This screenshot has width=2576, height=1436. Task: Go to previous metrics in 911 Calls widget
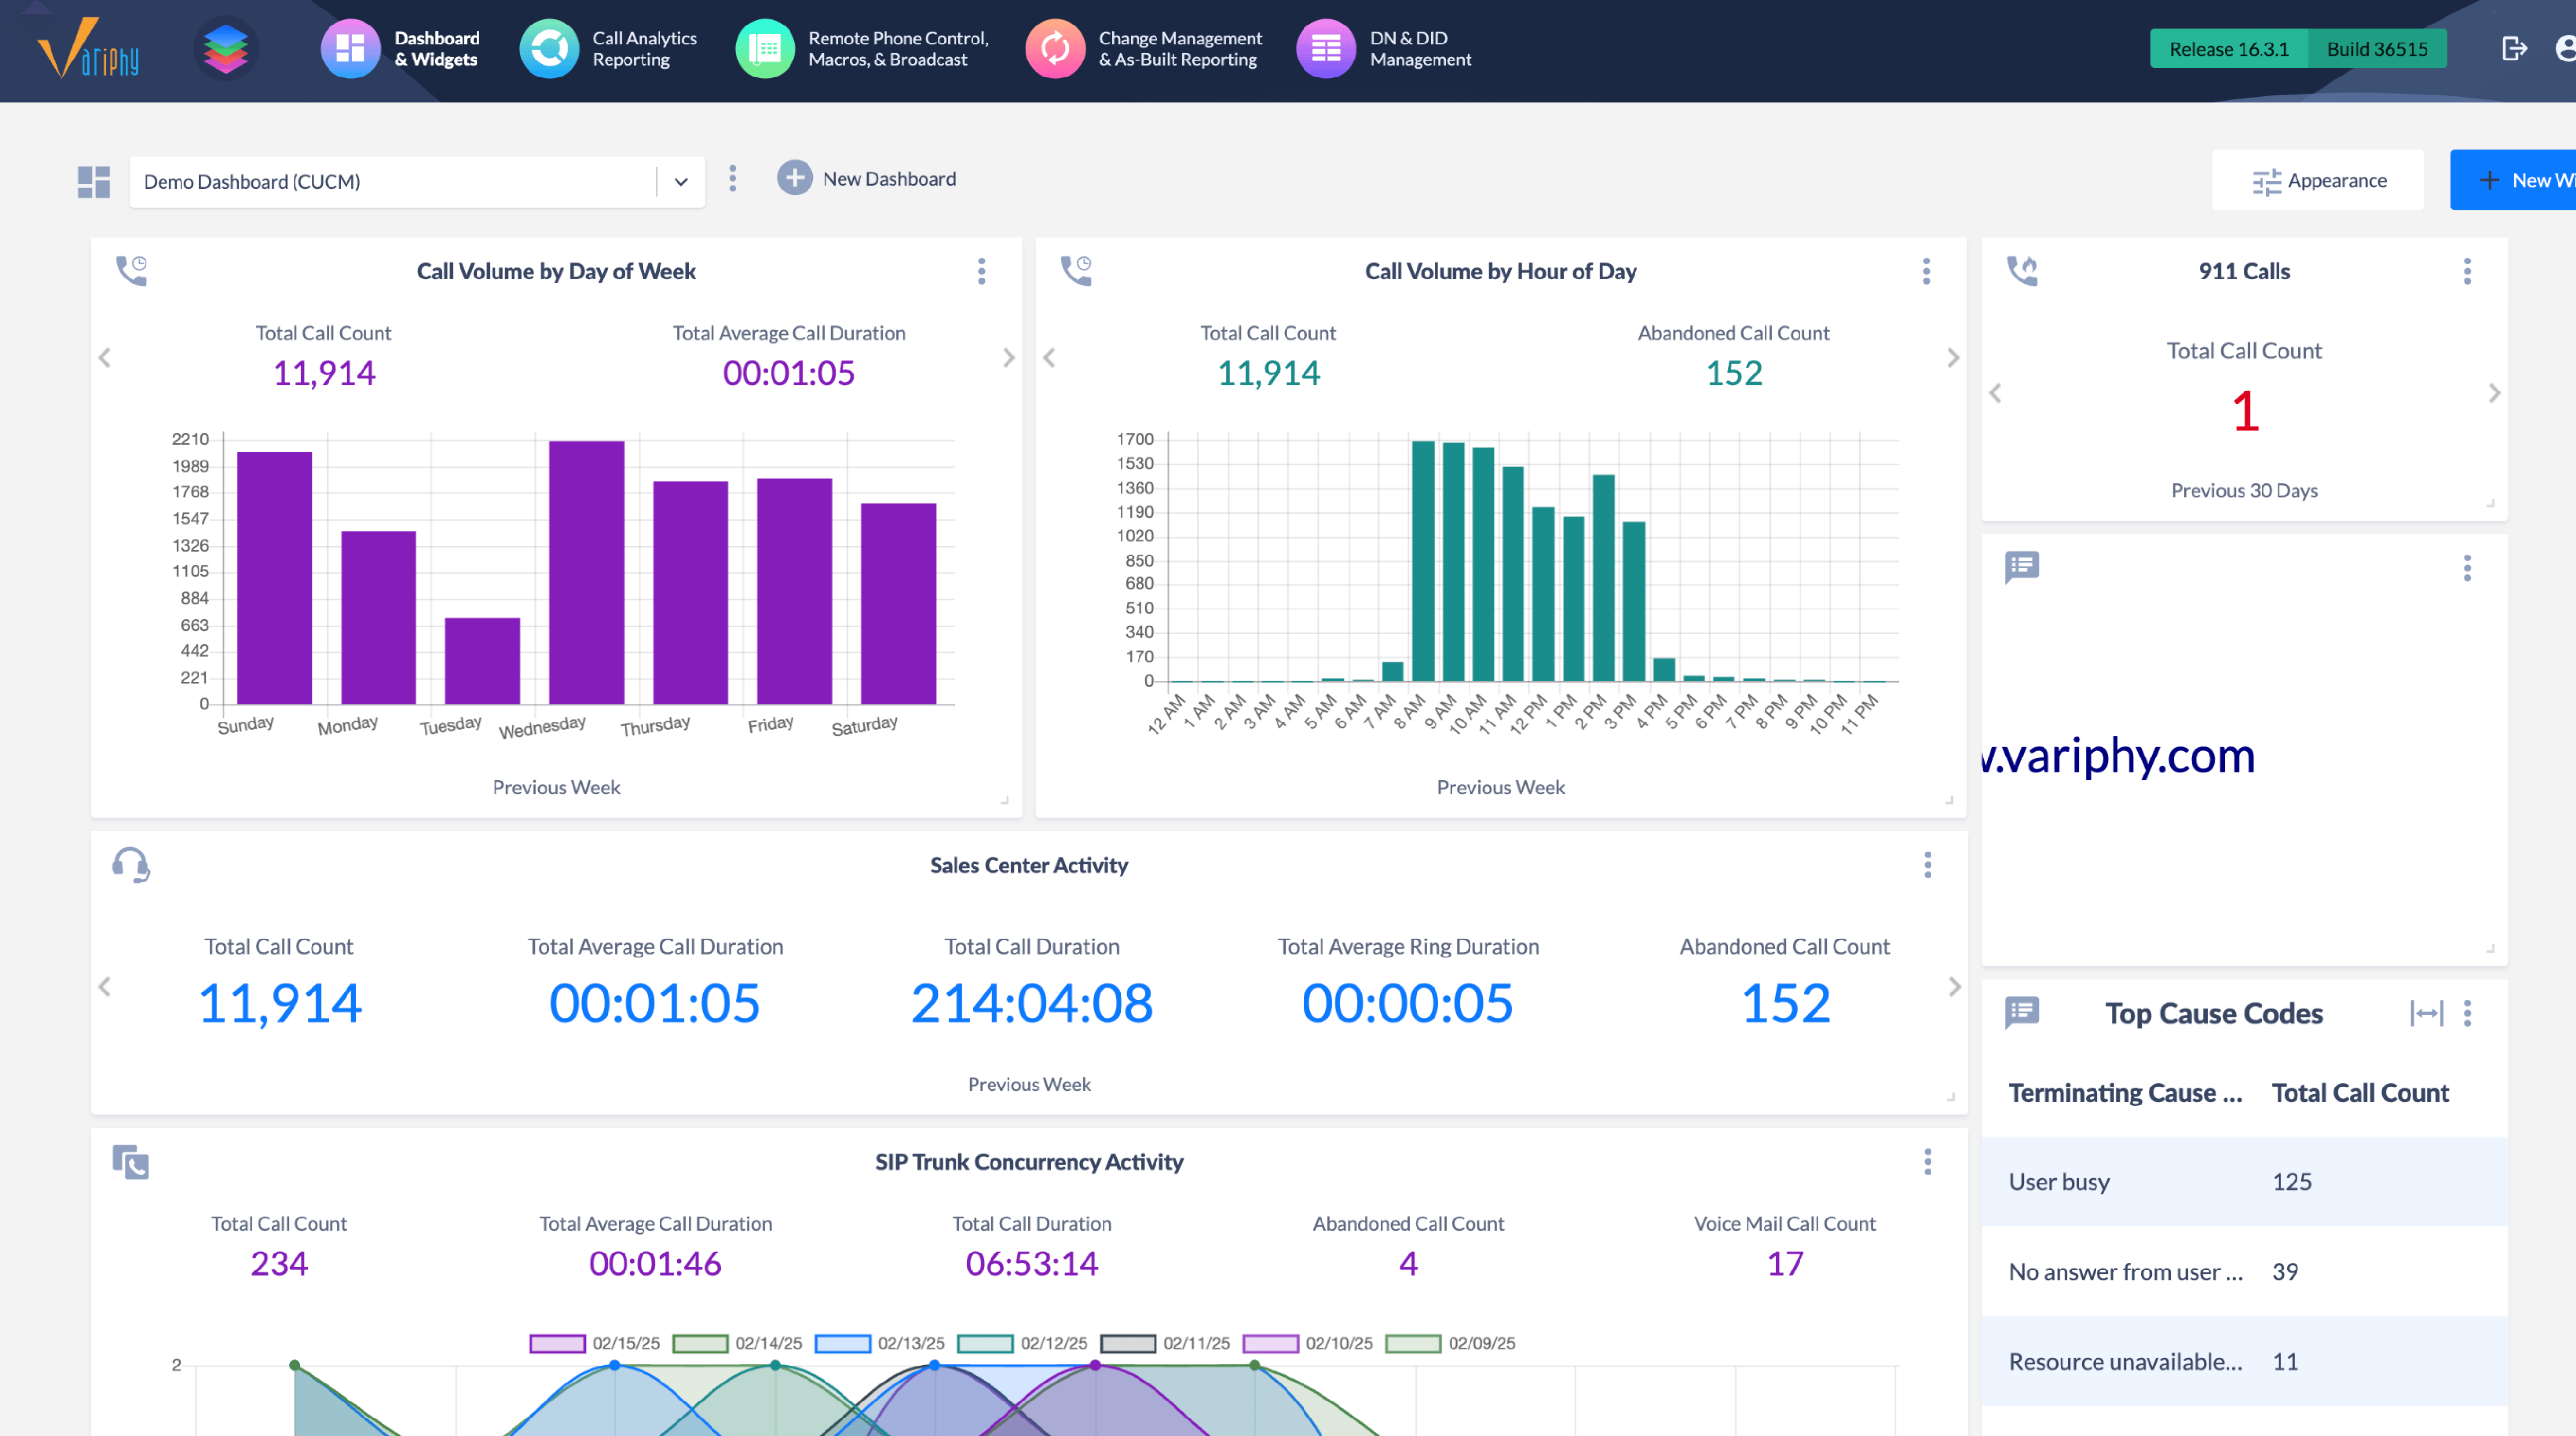[1995, 393]
